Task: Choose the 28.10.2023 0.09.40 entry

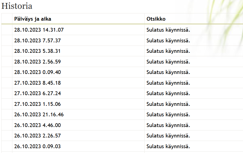Action: pyautogui.click(x=37, y=72)
